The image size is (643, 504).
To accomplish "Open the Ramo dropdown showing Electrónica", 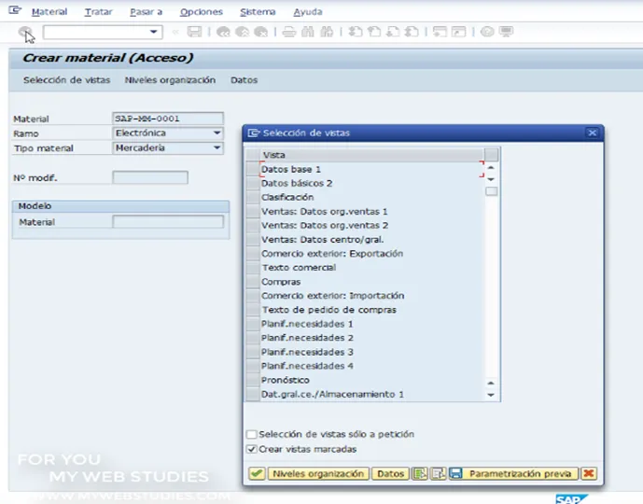I will (217, 133).
